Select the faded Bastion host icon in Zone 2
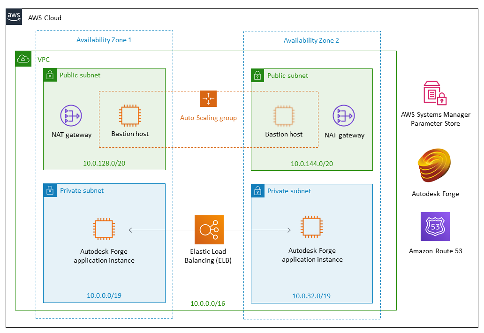The height and width of the screenshot is (333, 484). [x=284, y=116]
